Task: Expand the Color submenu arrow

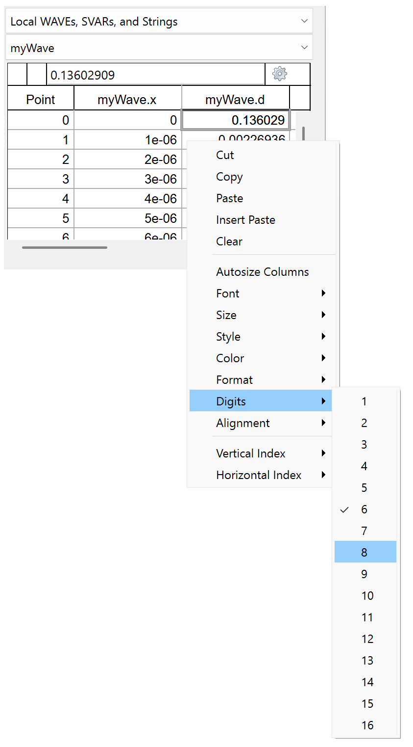Action: 324,358
